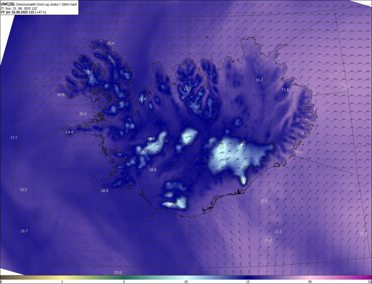Viewport: 372px width, 284px height.
Task: Click the 30 tick label on the color scale
Action: click(310, 282)
